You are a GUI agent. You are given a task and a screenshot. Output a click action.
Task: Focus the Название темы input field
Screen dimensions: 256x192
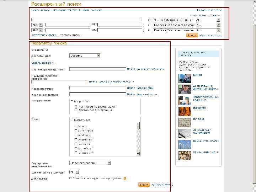pos(98,88)
